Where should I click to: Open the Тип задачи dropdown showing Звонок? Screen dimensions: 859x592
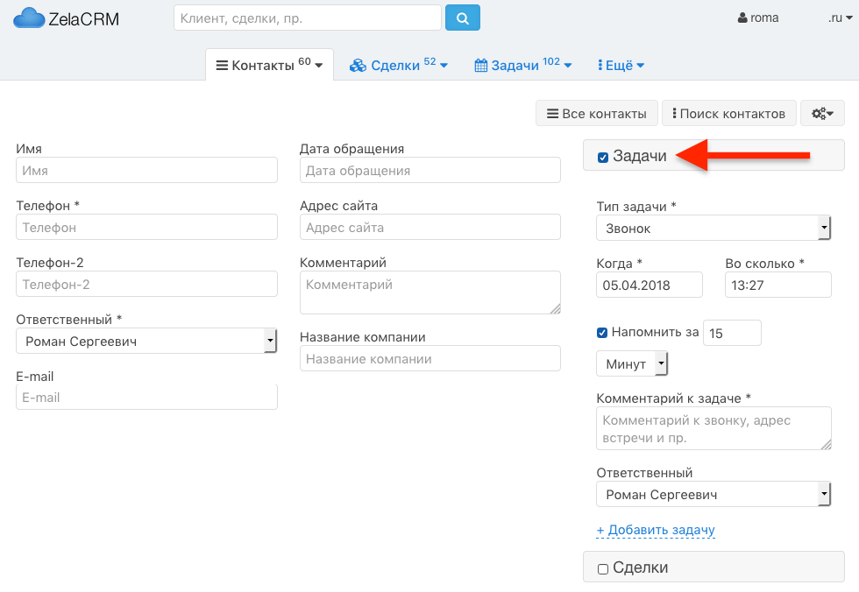(713, 229)
